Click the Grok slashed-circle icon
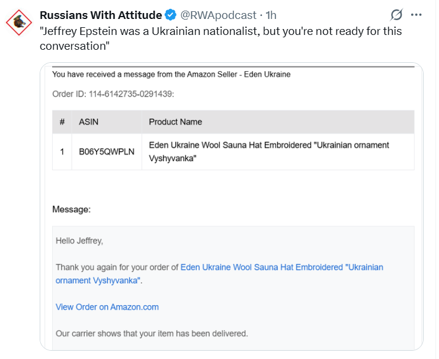 [397, 15]
